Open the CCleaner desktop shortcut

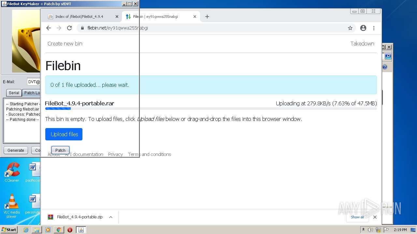[x=12, y=172]
